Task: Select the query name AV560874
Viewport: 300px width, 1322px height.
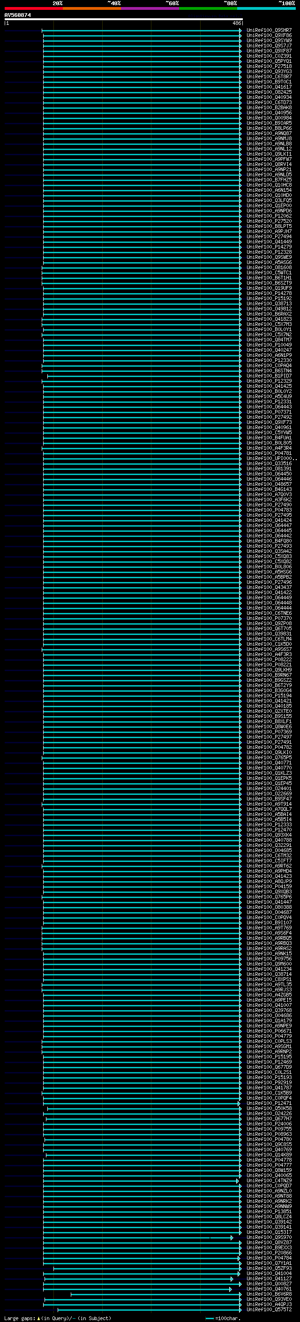Action: [17, 15]
